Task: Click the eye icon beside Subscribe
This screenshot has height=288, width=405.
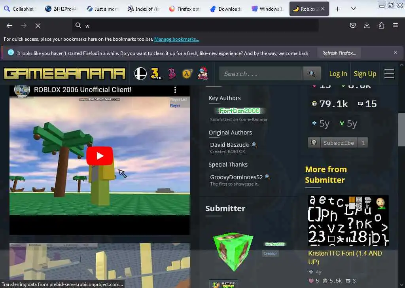Action: [x=314, y=142]
